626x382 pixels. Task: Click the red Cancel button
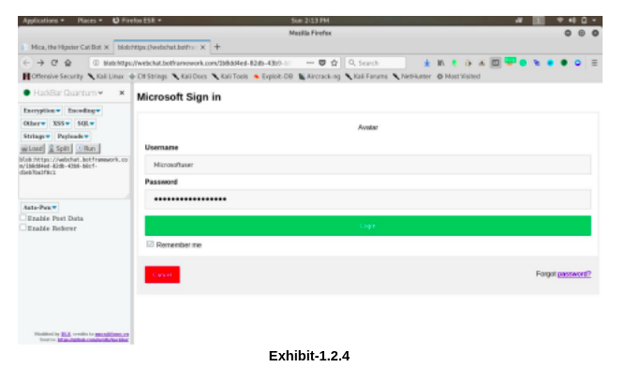[x=162, y=274]
